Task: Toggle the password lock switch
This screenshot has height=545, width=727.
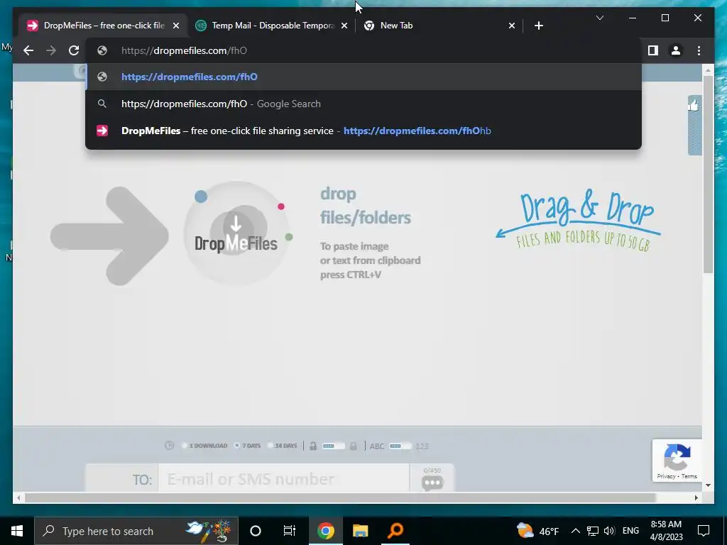Action: point(333,446)
